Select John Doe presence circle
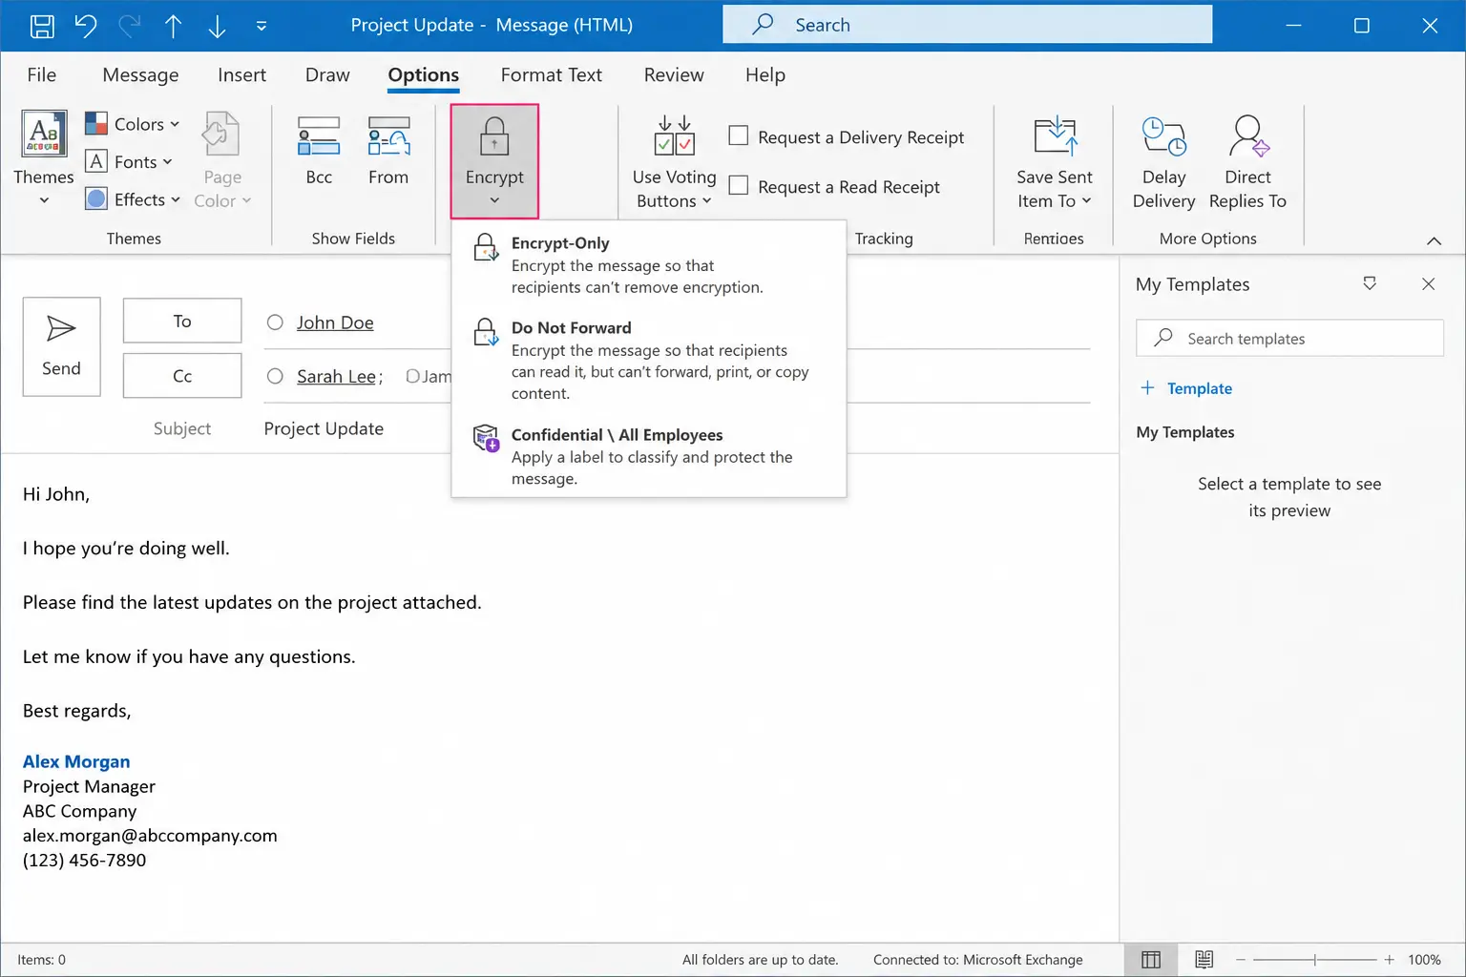Viewport: 1466px width, 977px height. point(275,322)
